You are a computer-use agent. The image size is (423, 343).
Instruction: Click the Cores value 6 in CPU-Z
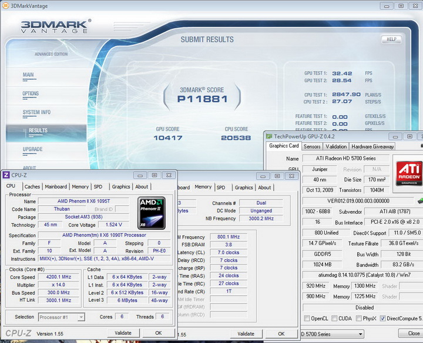[x=122, y=317]
